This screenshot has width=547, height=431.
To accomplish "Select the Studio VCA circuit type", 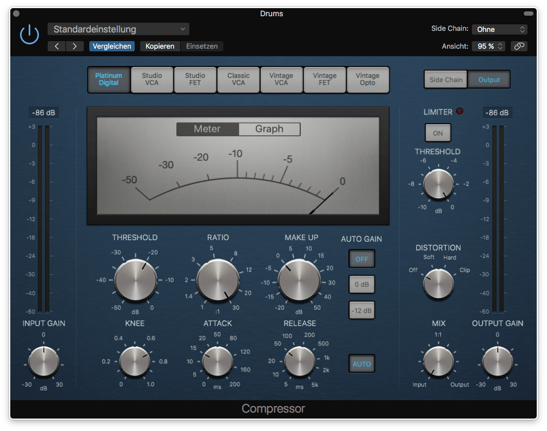I will coord(151,79).
